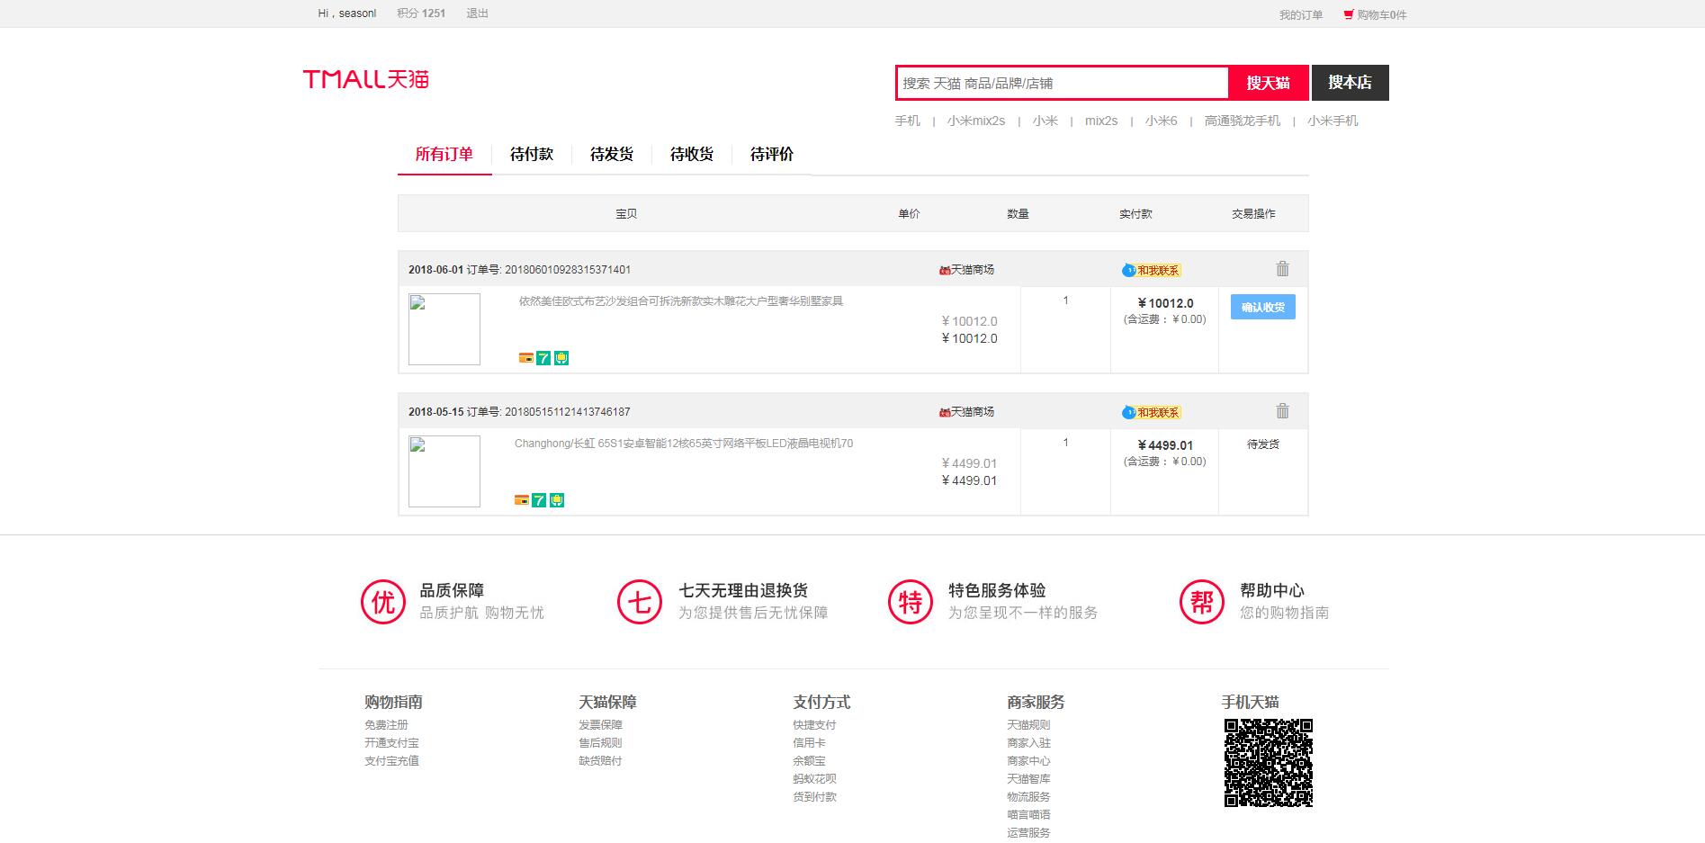Image resolution: width=1705 pixels, height=843 pixels.
Task: Switch to the 待收货 tab
Action: [x=692, y=154]
